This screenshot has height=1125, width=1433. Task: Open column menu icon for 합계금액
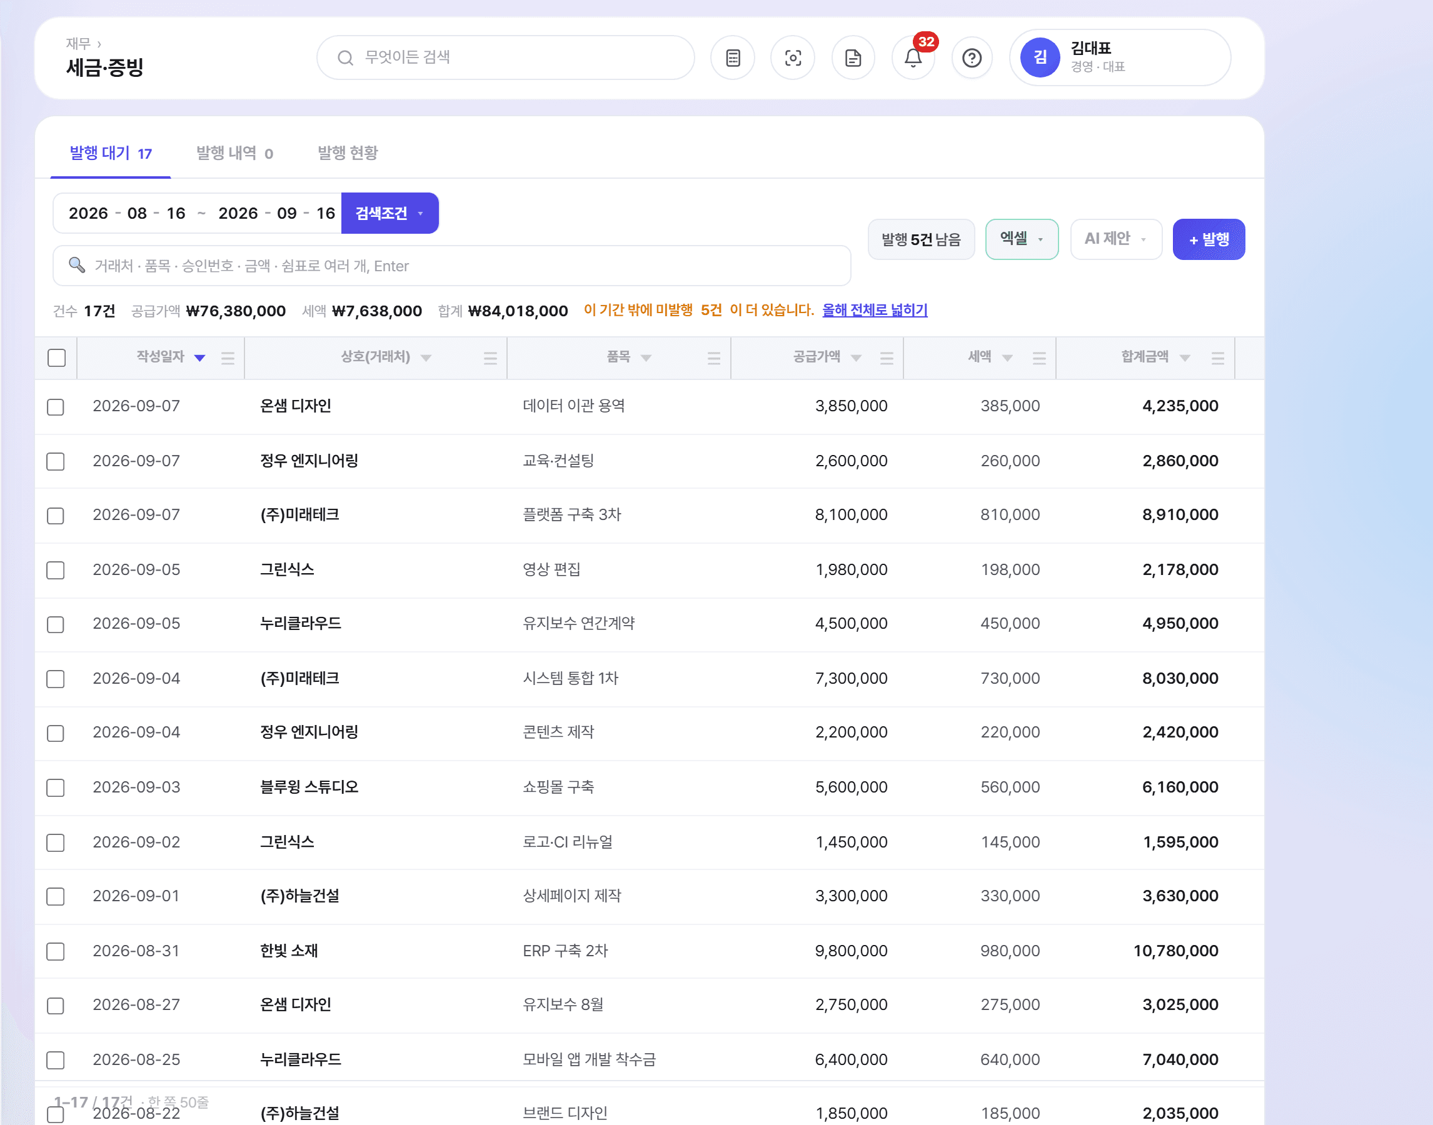pos(1217,357)
